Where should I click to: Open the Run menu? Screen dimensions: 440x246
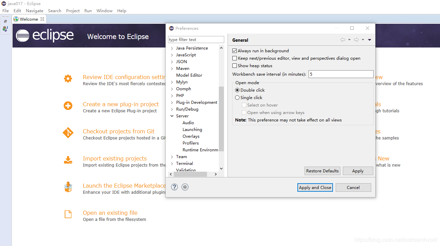88,11
